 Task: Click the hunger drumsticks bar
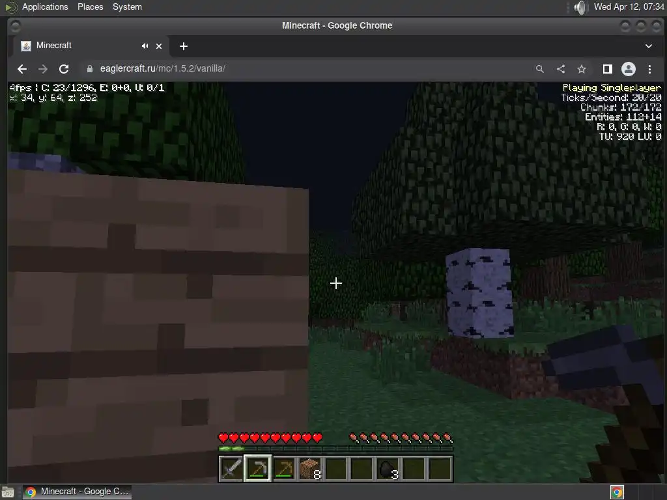pos(401,437)
